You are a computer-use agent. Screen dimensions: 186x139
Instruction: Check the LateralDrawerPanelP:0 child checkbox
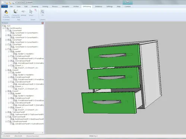11,124
